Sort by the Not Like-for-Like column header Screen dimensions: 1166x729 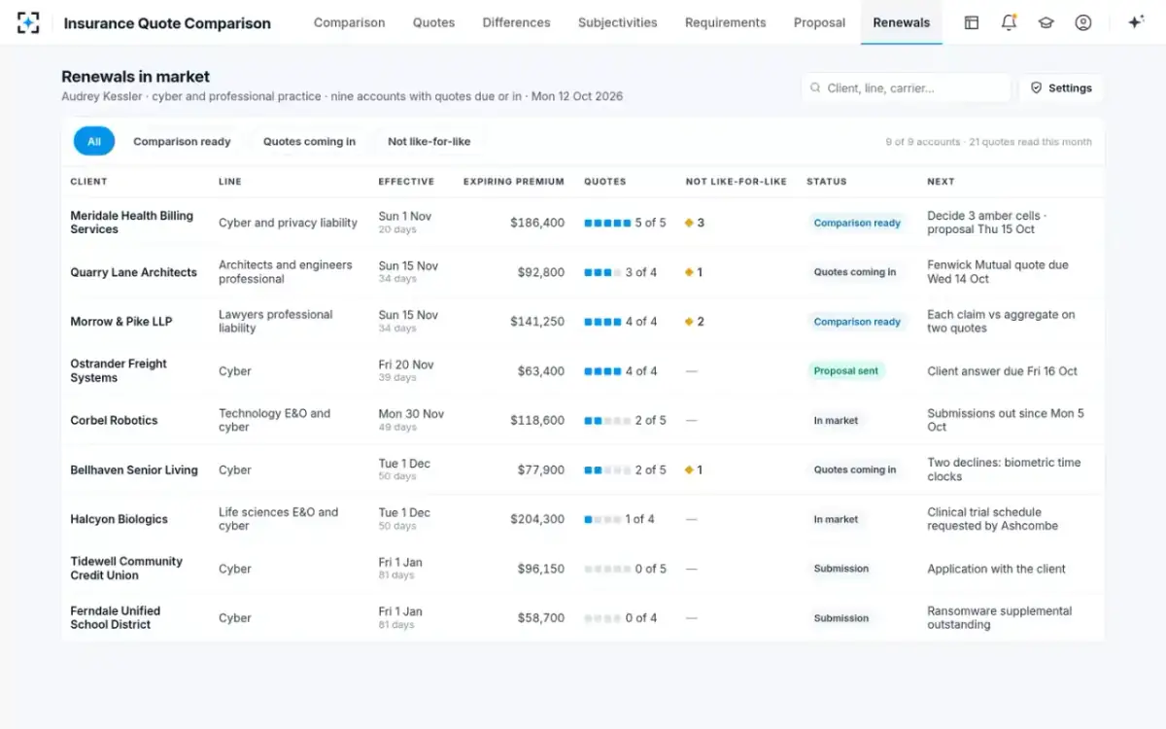[736, 182]
